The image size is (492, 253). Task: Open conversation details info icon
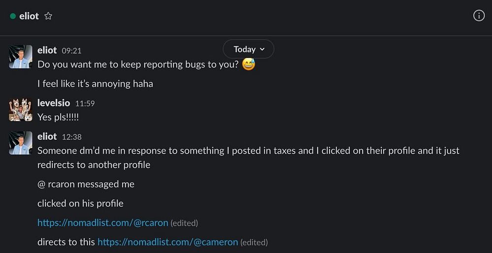pyautogui.click(x=479, y=16)
